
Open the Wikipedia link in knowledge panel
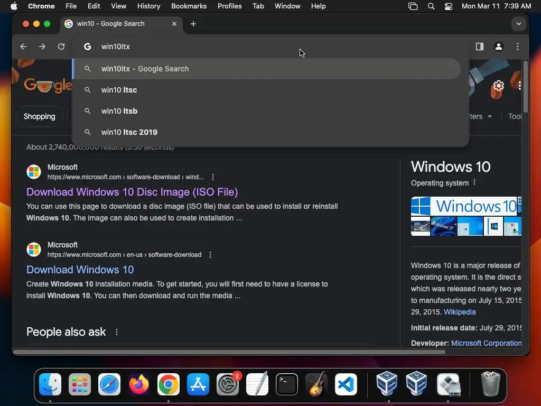coord(460,312)
